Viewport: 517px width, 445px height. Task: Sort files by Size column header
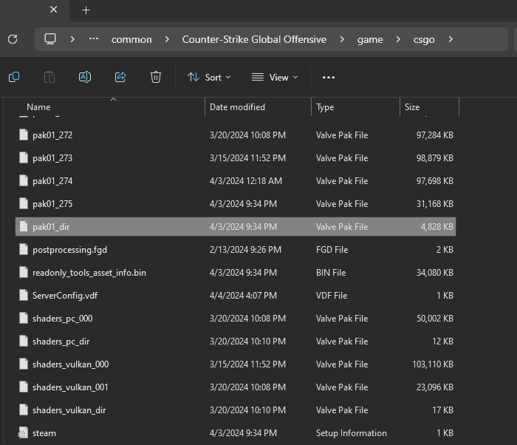(412, 107)
